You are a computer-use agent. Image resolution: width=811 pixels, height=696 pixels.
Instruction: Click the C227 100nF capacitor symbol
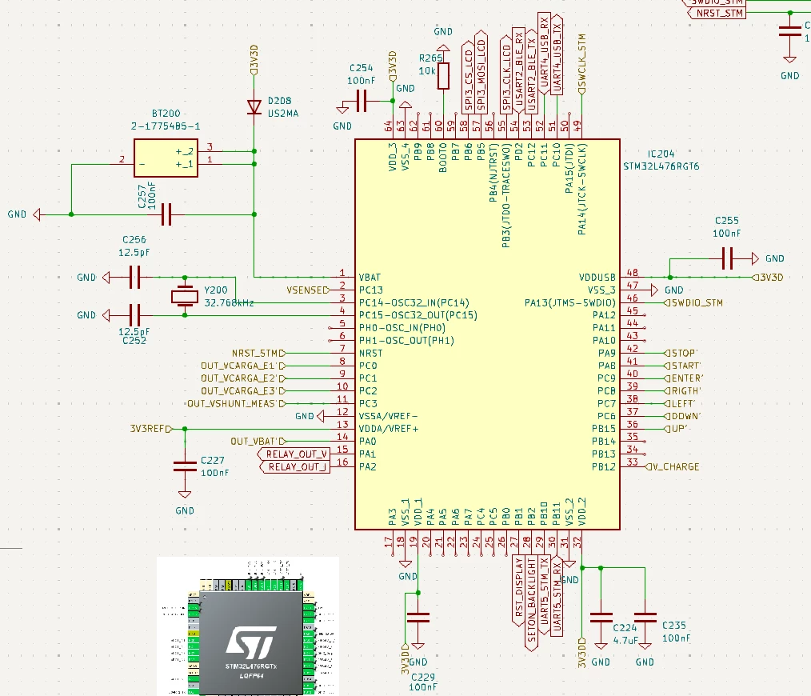[x=185, y=466]
